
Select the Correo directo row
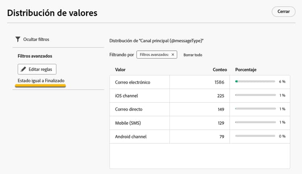click(129, 109)
